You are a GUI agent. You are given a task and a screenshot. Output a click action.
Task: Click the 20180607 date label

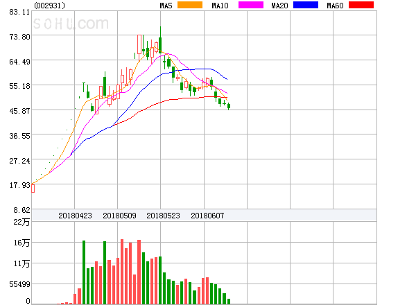pyautogui.click(x=207, y=216)
